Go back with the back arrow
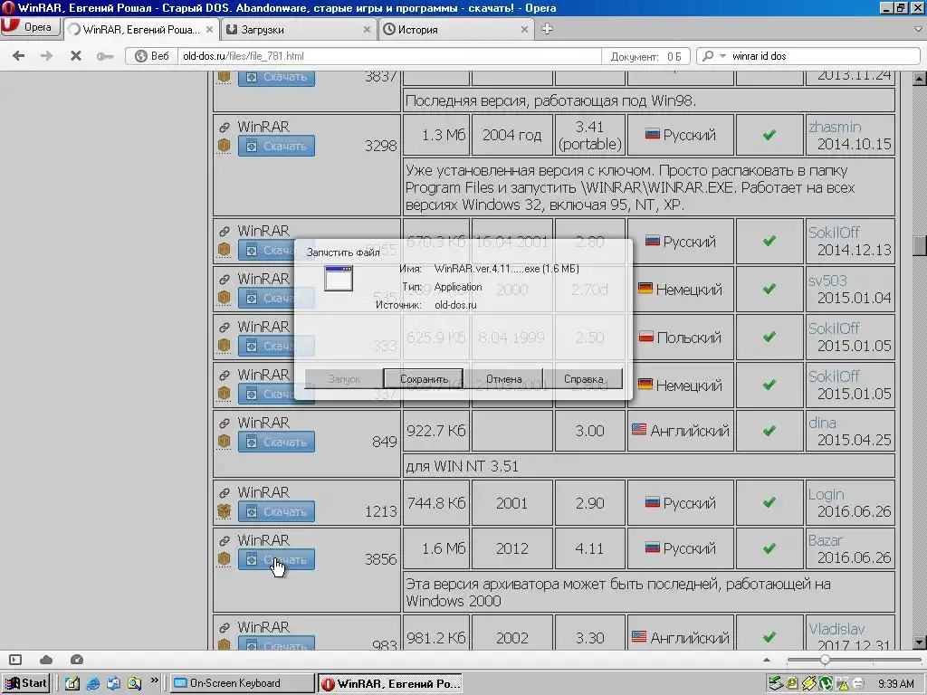927x695 pixels. [18, 55]
